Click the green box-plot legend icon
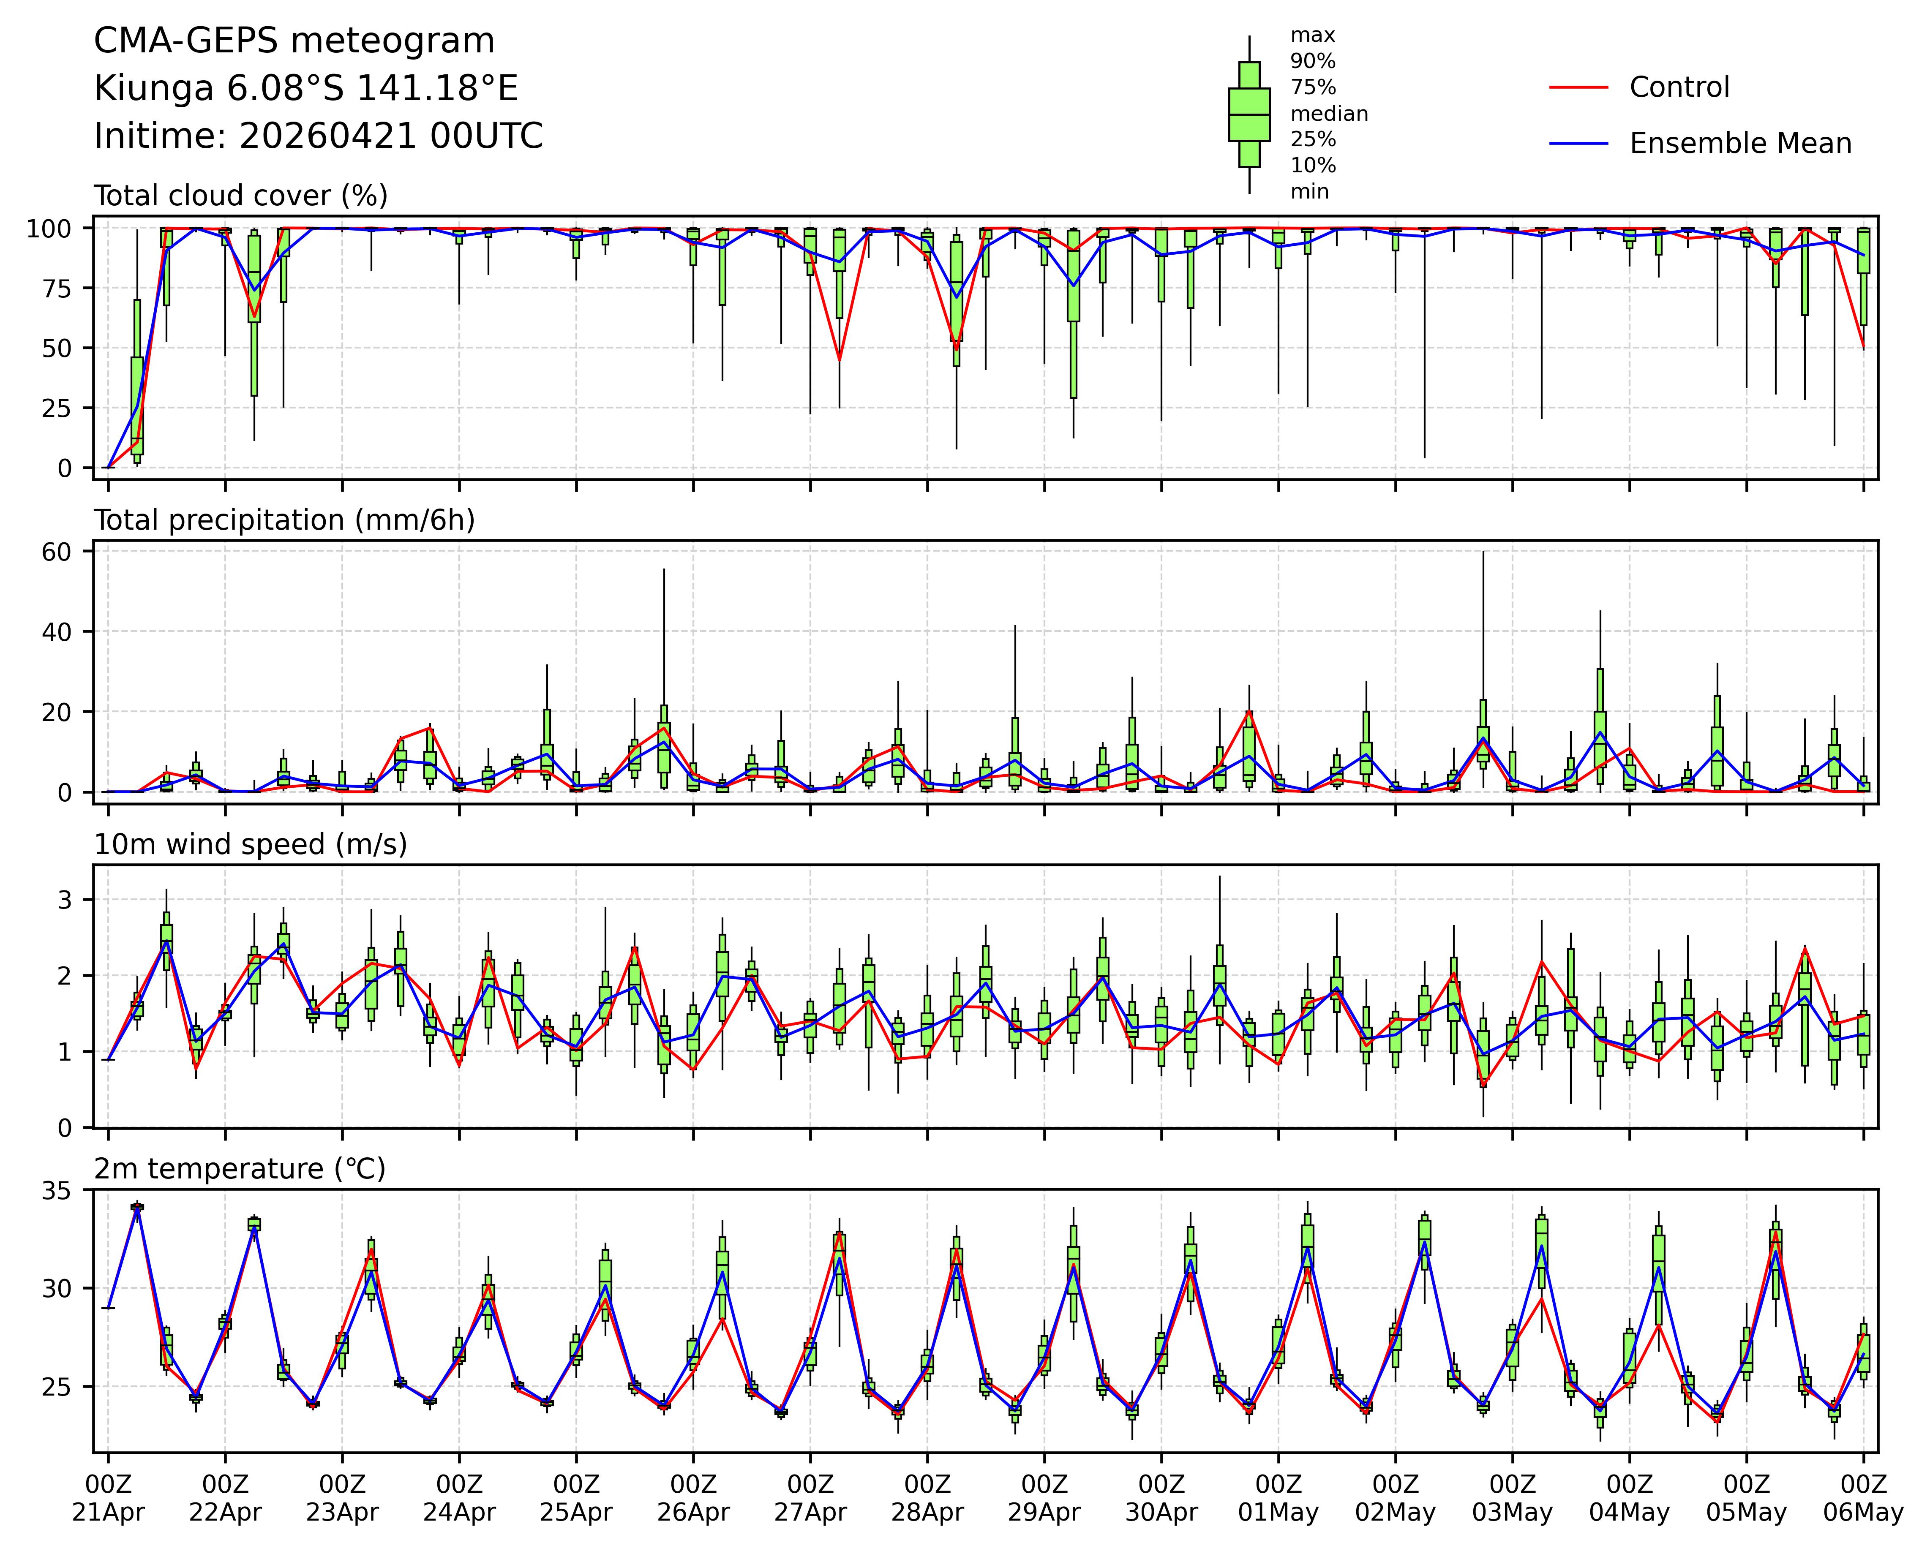 tap(1249, 114)
